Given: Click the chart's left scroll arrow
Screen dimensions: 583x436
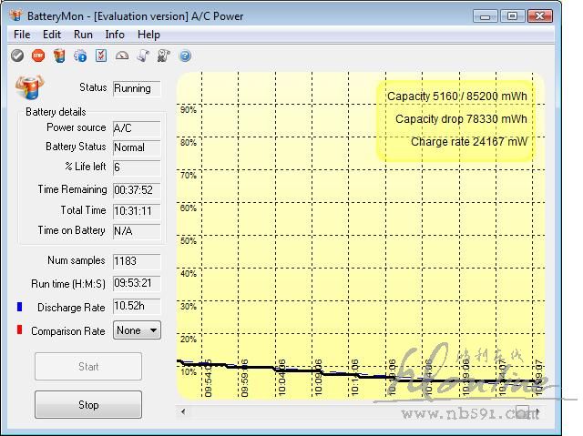Looking at the screenshot, I should [x=185, y=411].
